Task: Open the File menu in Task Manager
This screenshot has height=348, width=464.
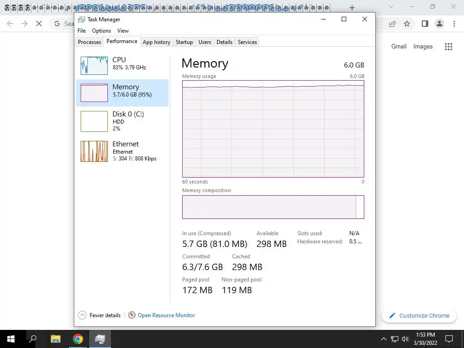Action: (82, 31)
